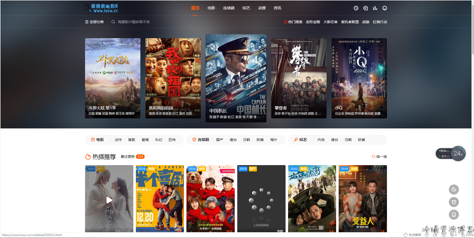The image size is (474, 238).
Task: Select 日韩 under 连续剧
Action: tap(247, 140)
